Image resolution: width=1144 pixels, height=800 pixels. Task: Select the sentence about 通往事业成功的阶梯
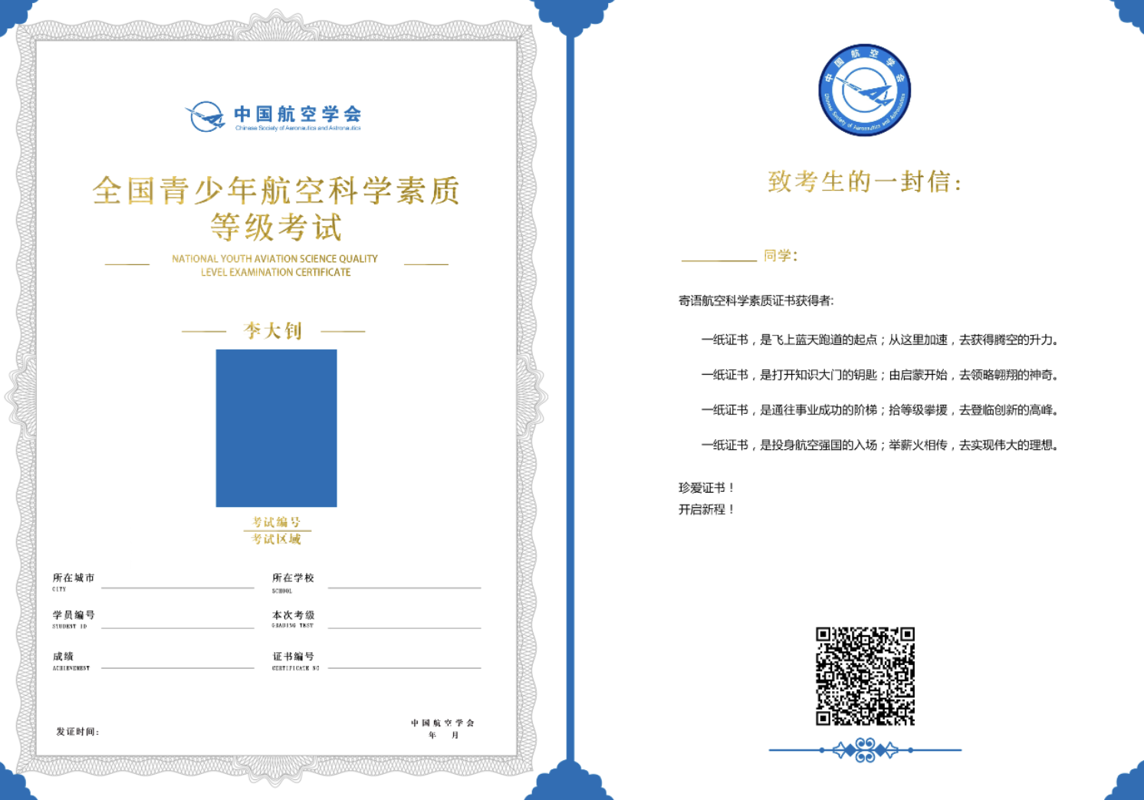point(879,410)
